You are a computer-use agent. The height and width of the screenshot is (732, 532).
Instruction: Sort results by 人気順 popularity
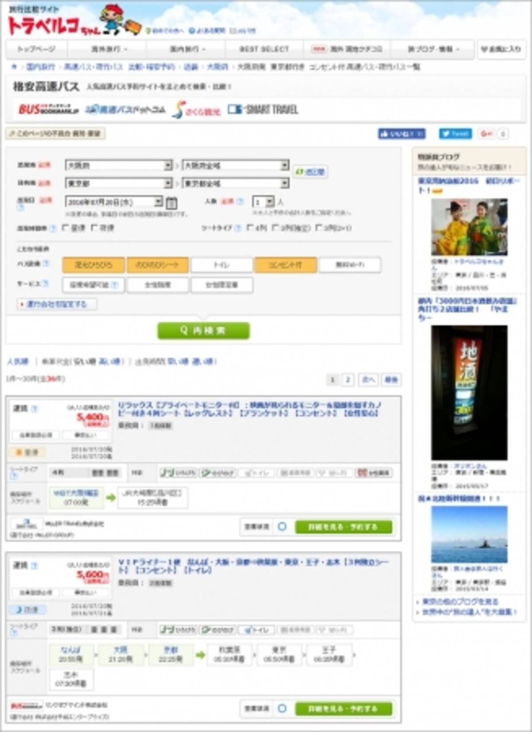pos(18,361)
